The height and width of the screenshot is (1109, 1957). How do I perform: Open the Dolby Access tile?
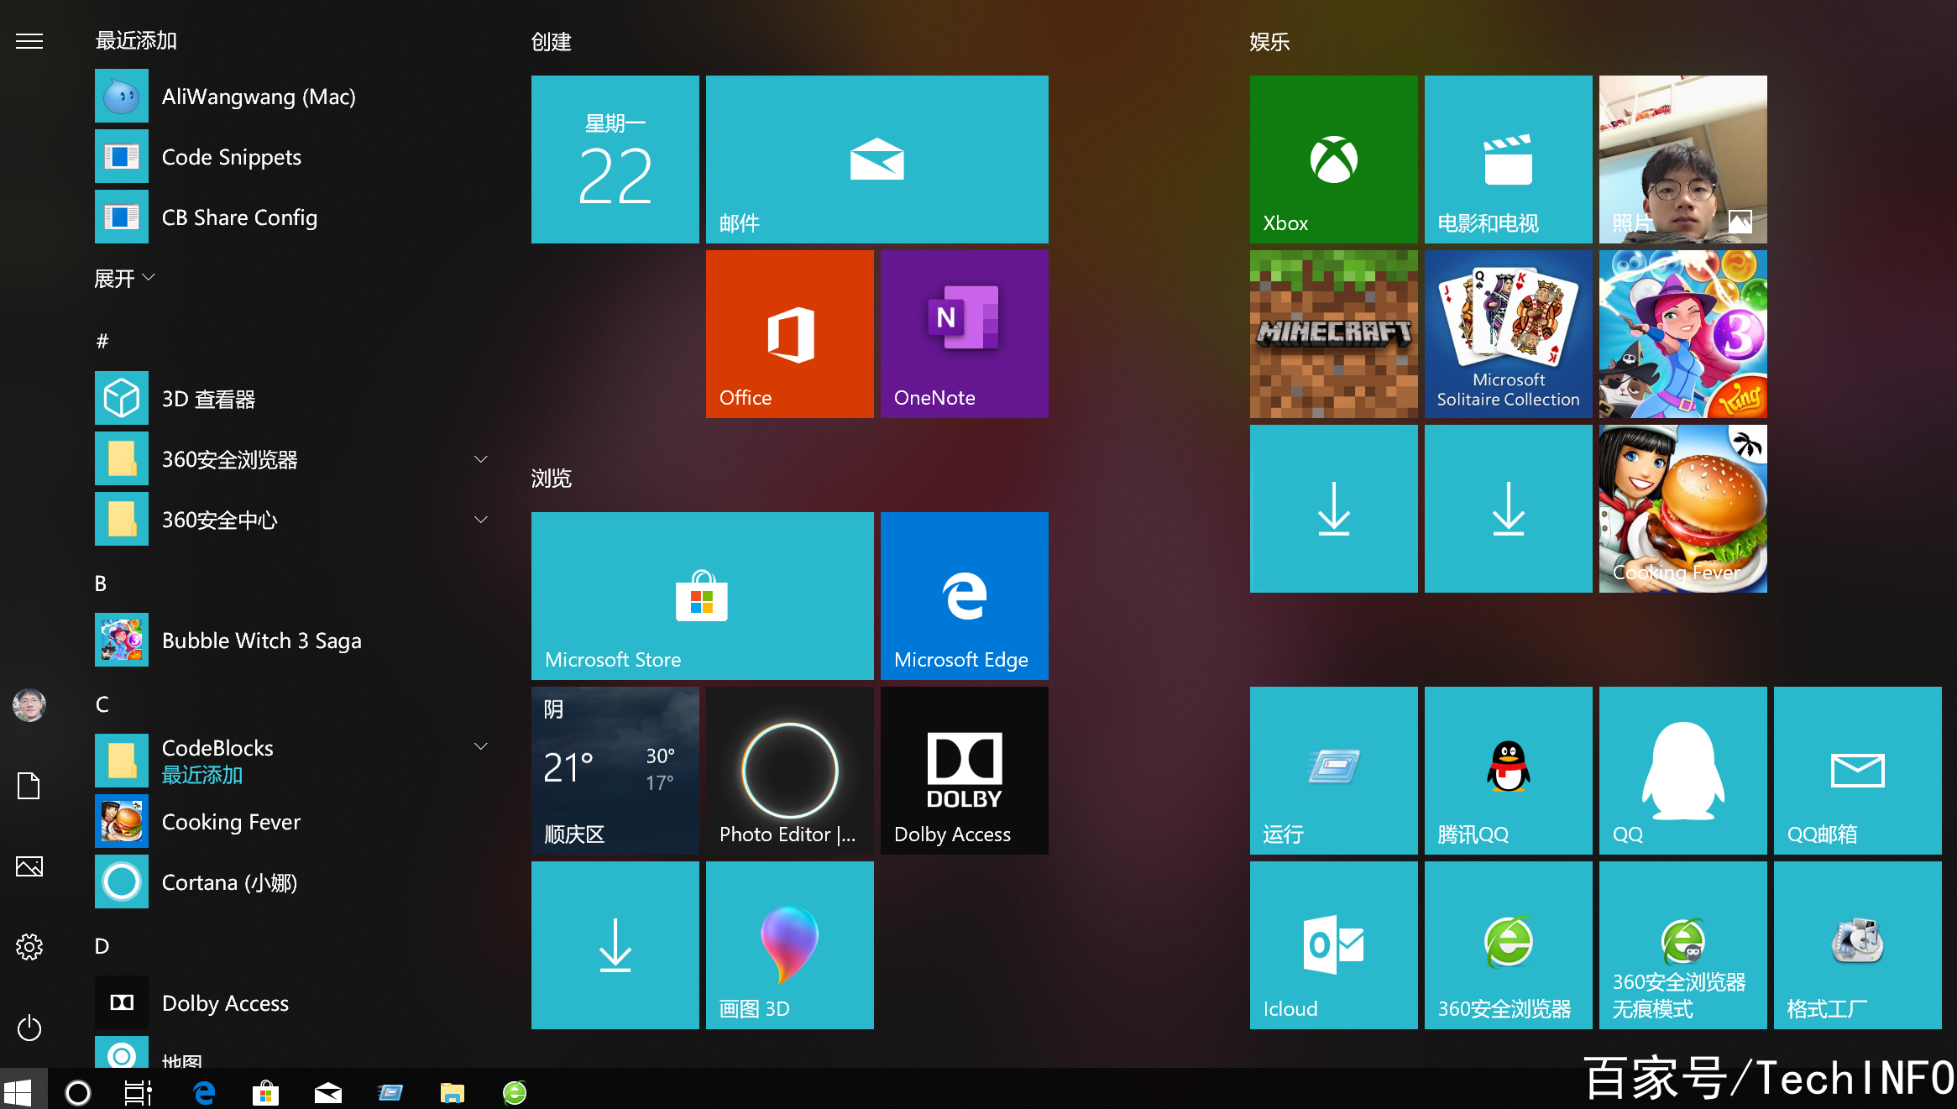pos(964,771)
